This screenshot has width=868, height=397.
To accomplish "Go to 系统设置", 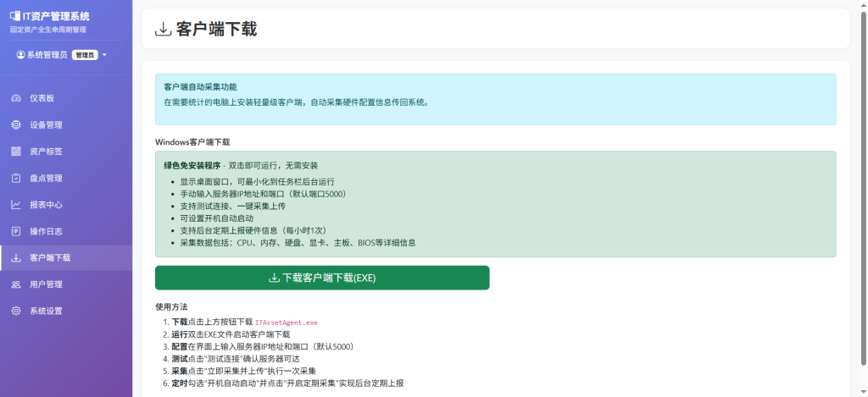I will click(66, 311).
